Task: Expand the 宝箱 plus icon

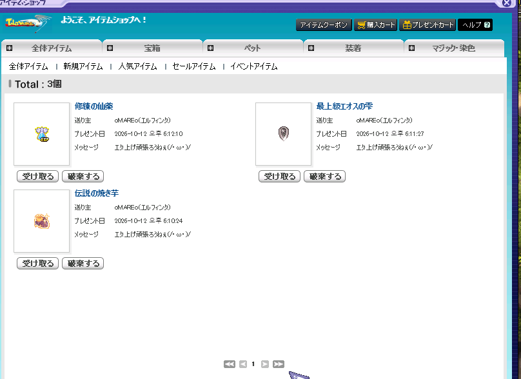Action: pyautogui.click(x=110, y=48)
